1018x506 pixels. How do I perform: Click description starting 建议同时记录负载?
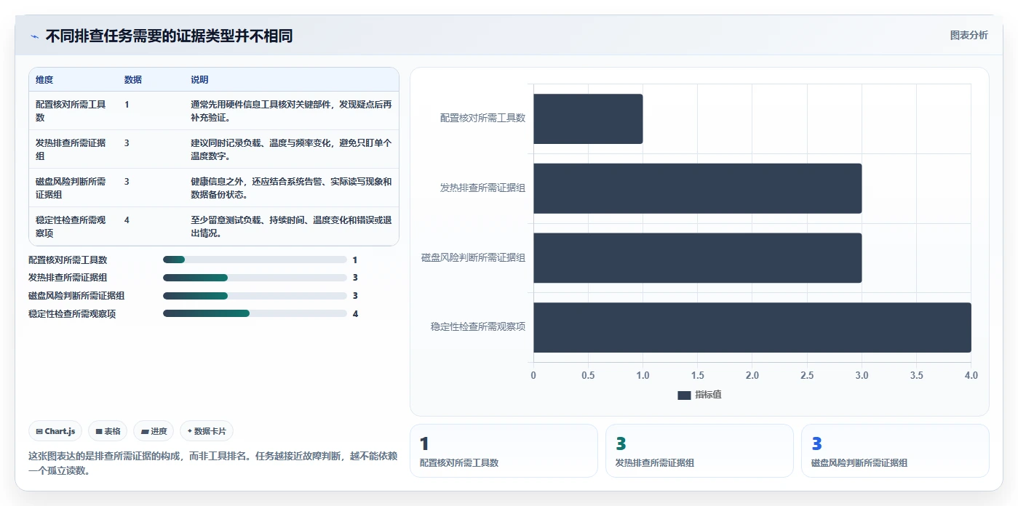pyautogui.click(x=291, y=149)
